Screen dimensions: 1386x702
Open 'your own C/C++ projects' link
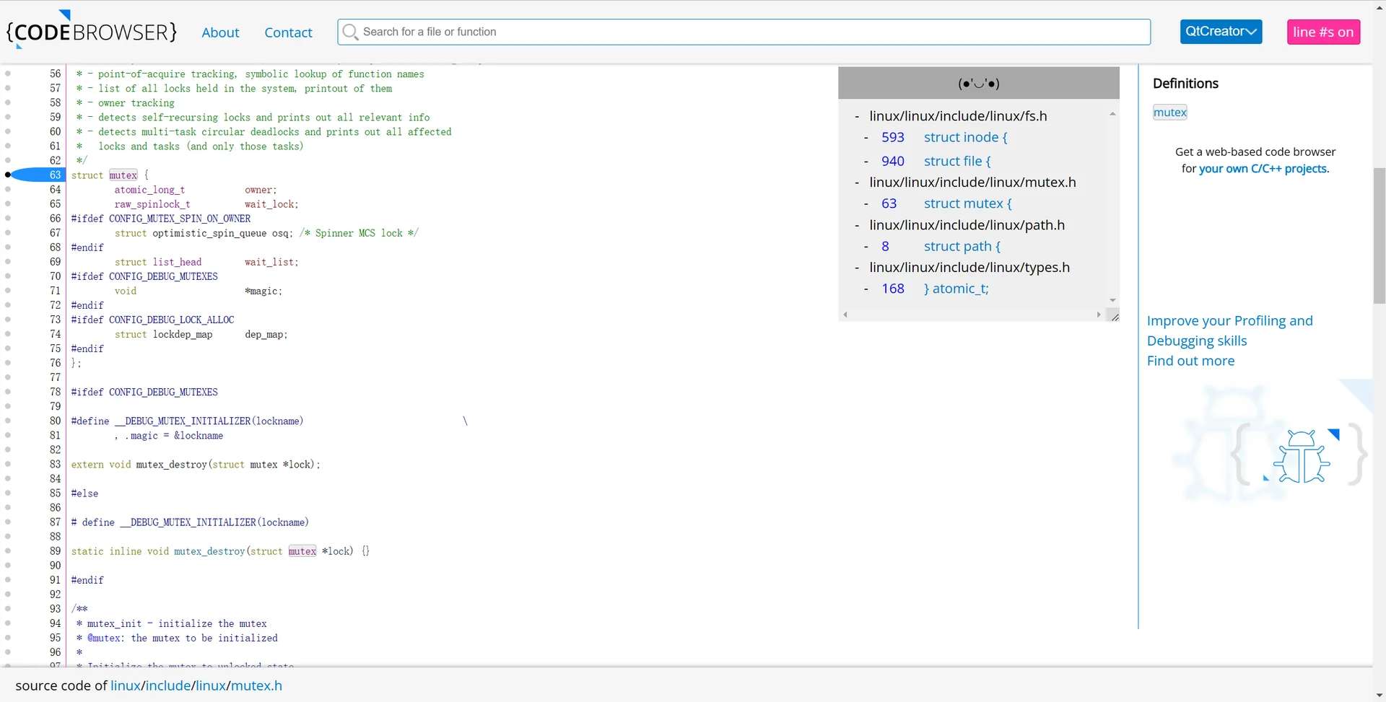1263,169
